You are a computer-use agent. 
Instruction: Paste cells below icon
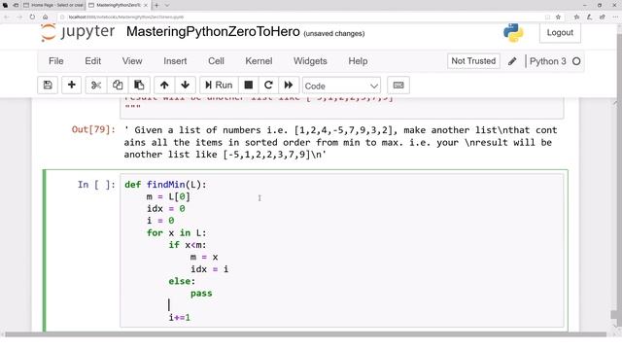(x=139, y=86)
